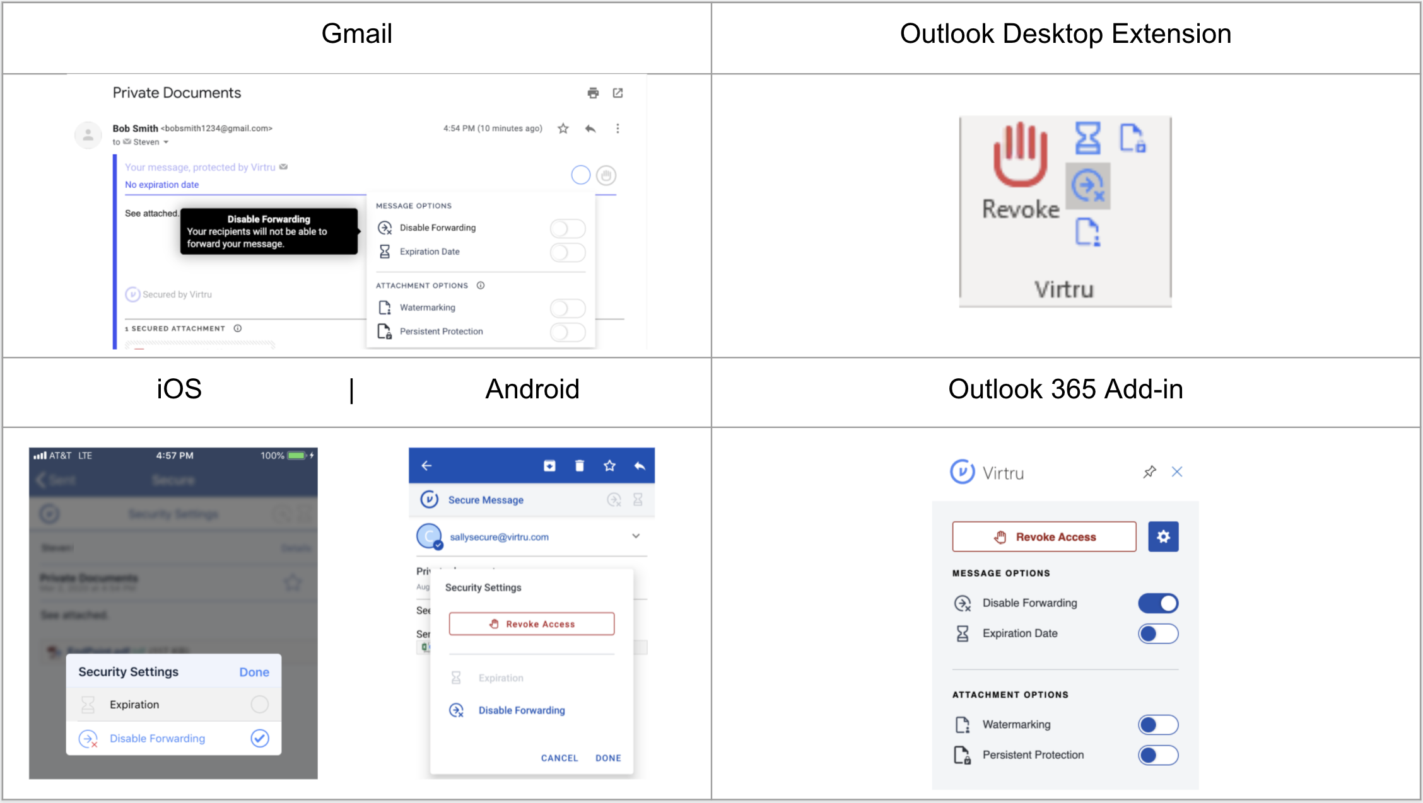This screenshot has width=1423, height=803.
Task: Click Virtru logo in Outlook 365 pane
Action: [x=963, y=472]
